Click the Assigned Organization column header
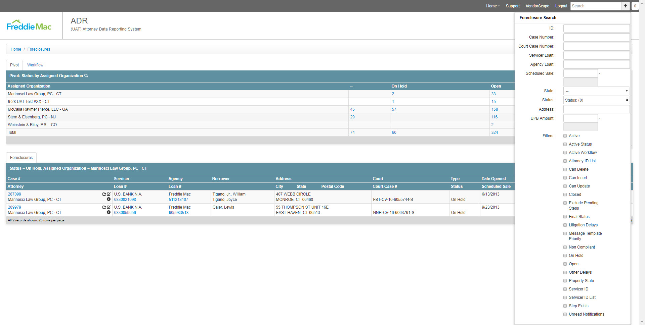Viewport: 645px width, 325px height. [29, 86]
